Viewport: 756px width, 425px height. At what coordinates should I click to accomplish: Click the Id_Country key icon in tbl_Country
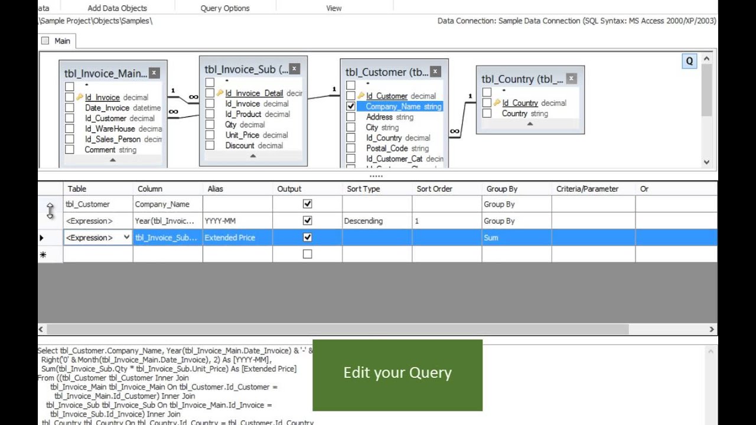pos(497,103)
